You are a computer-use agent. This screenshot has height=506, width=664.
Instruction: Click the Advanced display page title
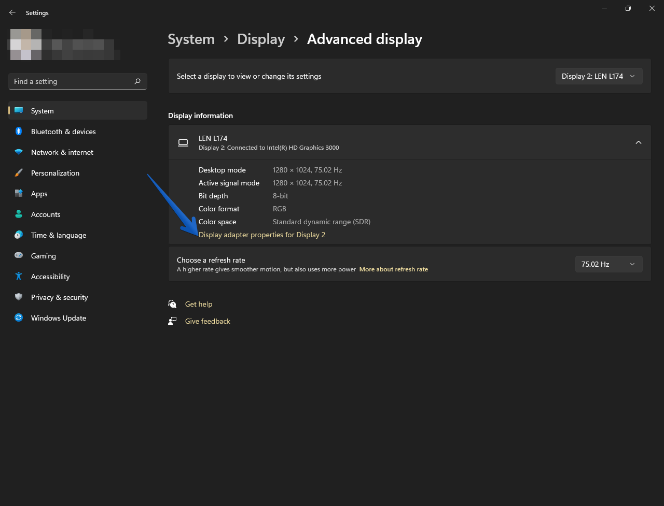point(365,39)
